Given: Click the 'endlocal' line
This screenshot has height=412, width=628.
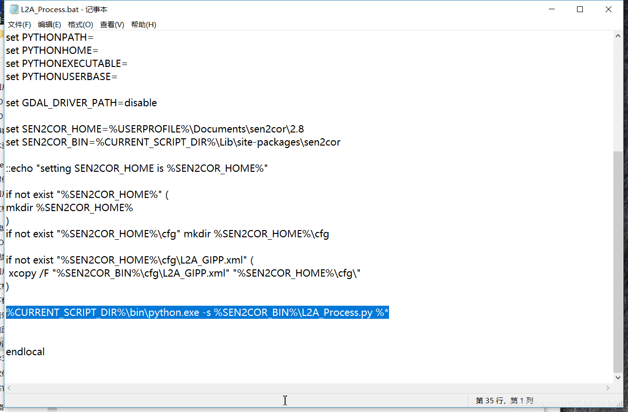Looking at the screenshot, I should pos(25,352).
